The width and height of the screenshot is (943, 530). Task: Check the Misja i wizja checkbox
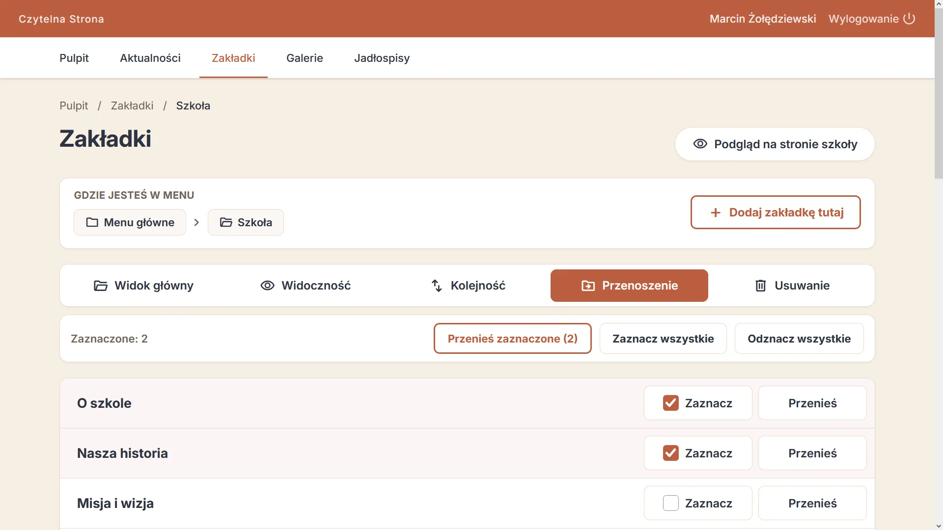pos(671,503)
